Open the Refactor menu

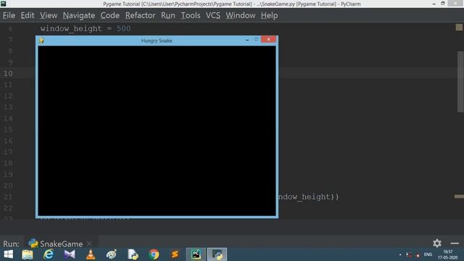(140, 15)
